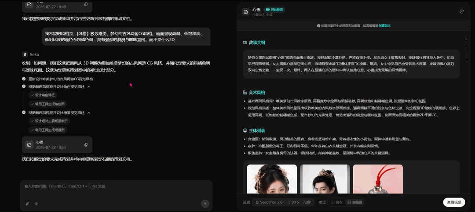Click the 2026-07-22 10:49 timestamp
The height and width of the screenshot is (212, 475).
point(51,7)
